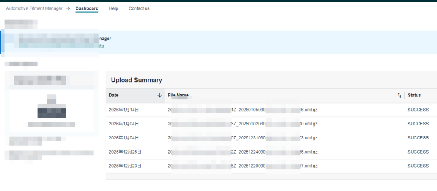
Task: Click the Date column descending sort arrow
Action: click(160, 95)
